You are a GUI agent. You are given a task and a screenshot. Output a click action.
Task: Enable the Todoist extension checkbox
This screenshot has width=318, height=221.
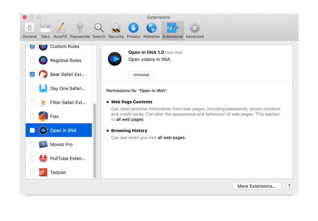click(32, 172)
